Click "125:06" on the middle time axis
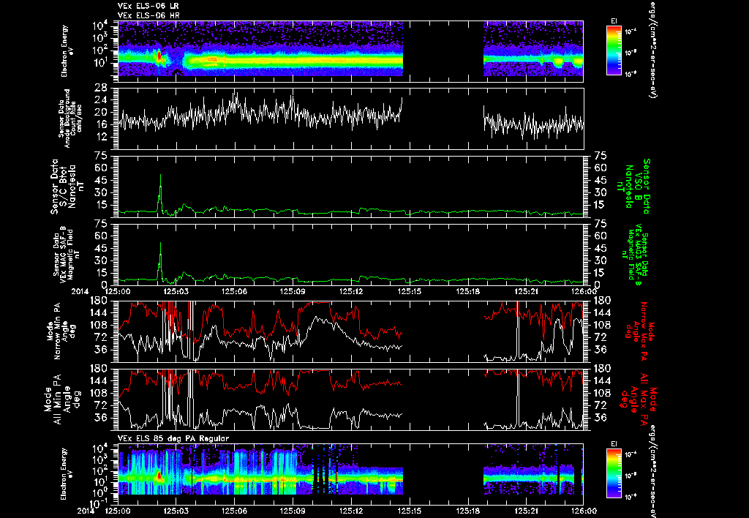Image resolution: width=749 pixels, height=518 pixels. pyautogui.click(x=235, y=291)
